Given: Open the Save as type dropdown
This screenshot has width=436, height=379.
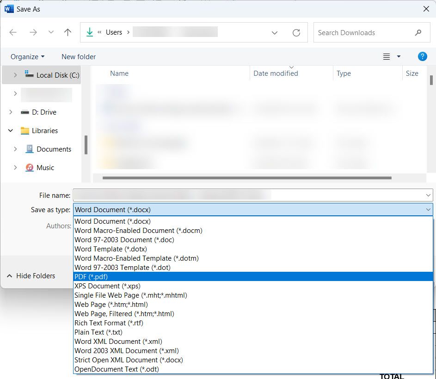Looking at the screenshot, I should click(429, 210).
